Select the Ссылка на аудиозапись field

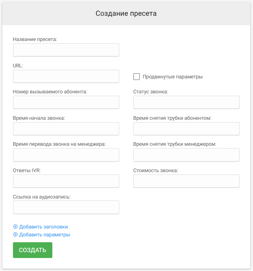(66, 207)
